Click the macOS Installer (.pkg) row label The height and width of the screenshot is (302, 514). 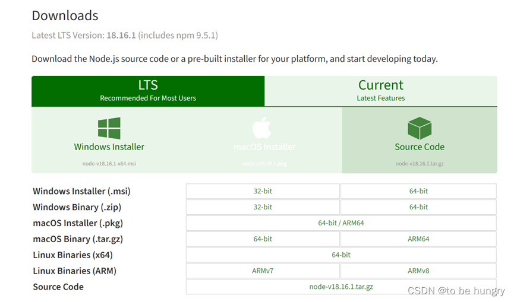click(x=78, y=223)
